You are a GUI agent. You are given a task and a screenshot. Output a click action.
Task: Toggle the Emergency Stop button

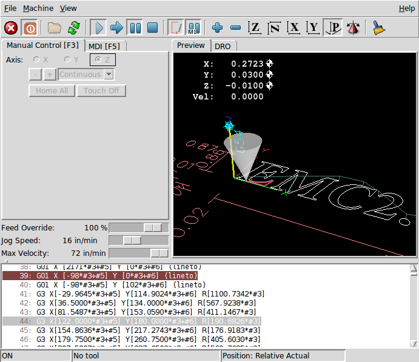[x=11, y=28]
